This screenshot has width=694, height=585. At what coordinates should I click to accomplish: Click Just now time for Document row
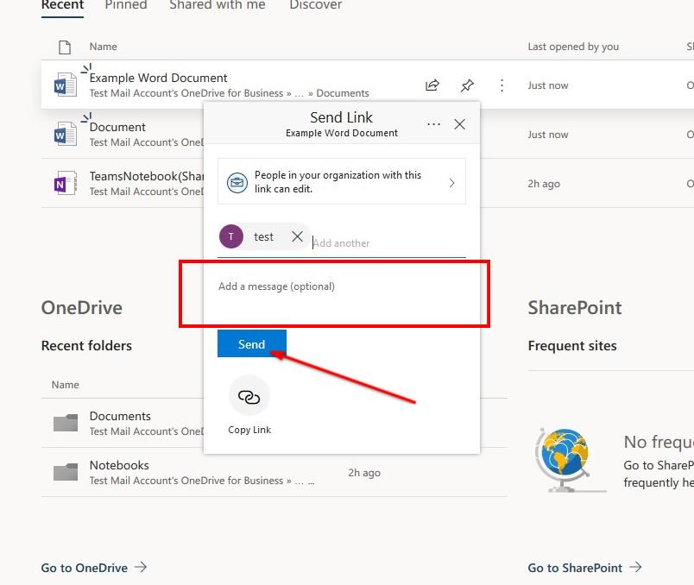click(548, 135)
